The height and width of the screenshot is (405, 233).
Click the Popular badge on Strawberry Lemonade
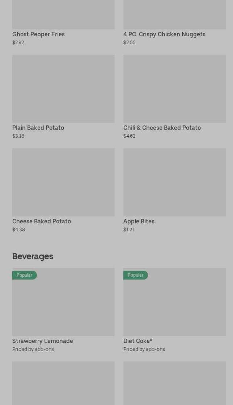[x=25, y=275]
